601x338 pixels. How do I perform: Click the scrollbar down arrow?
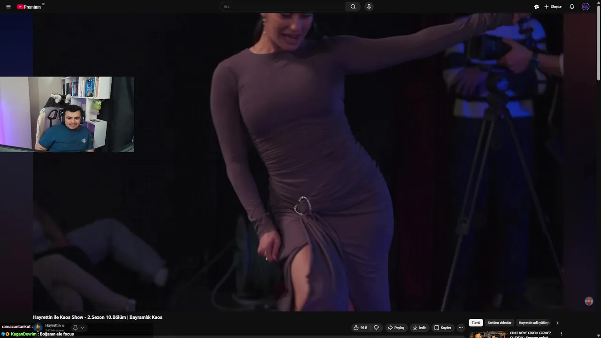pyautogui.click(x=598, y=335)
